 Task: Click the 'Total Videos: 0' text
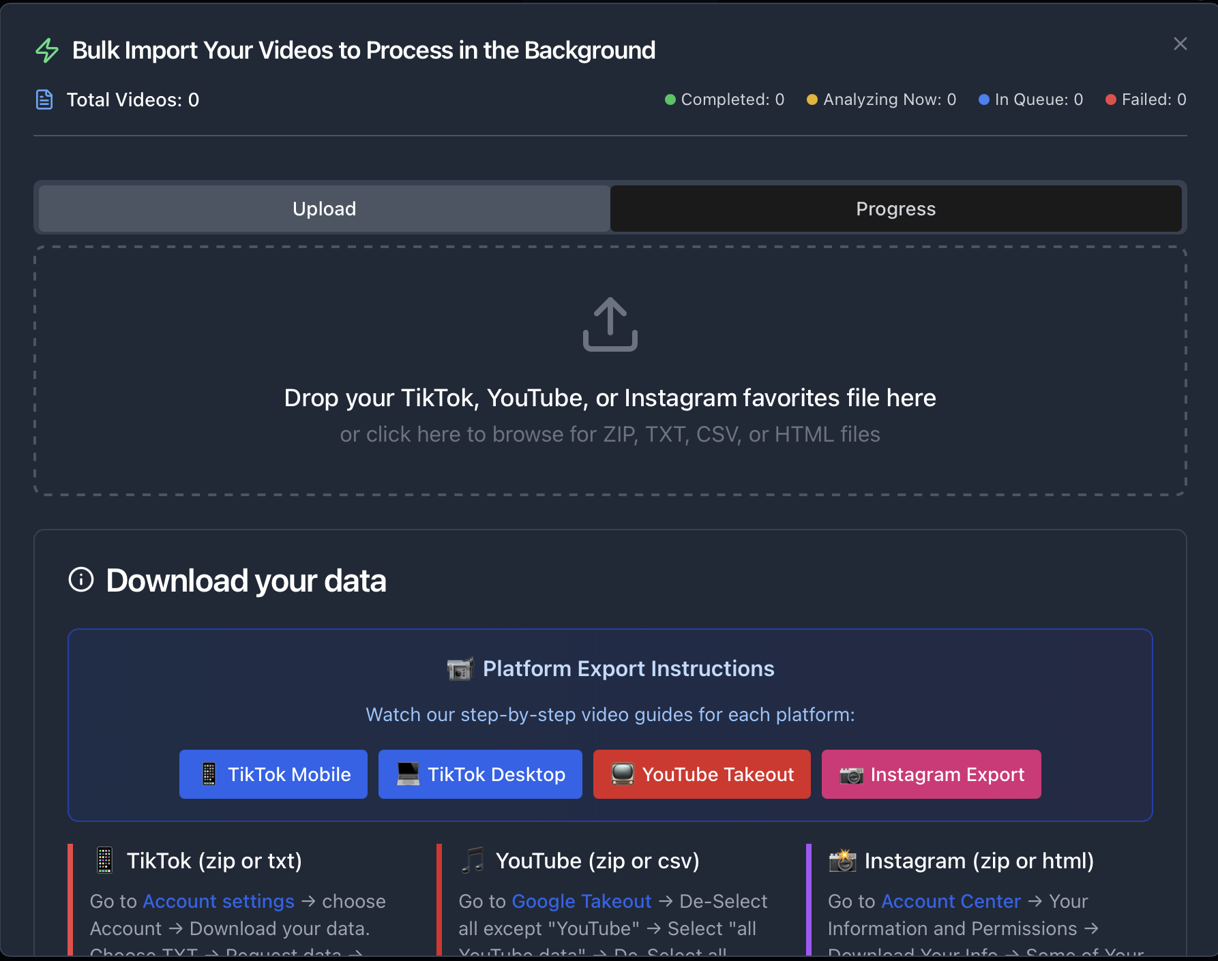coord(133,100)
